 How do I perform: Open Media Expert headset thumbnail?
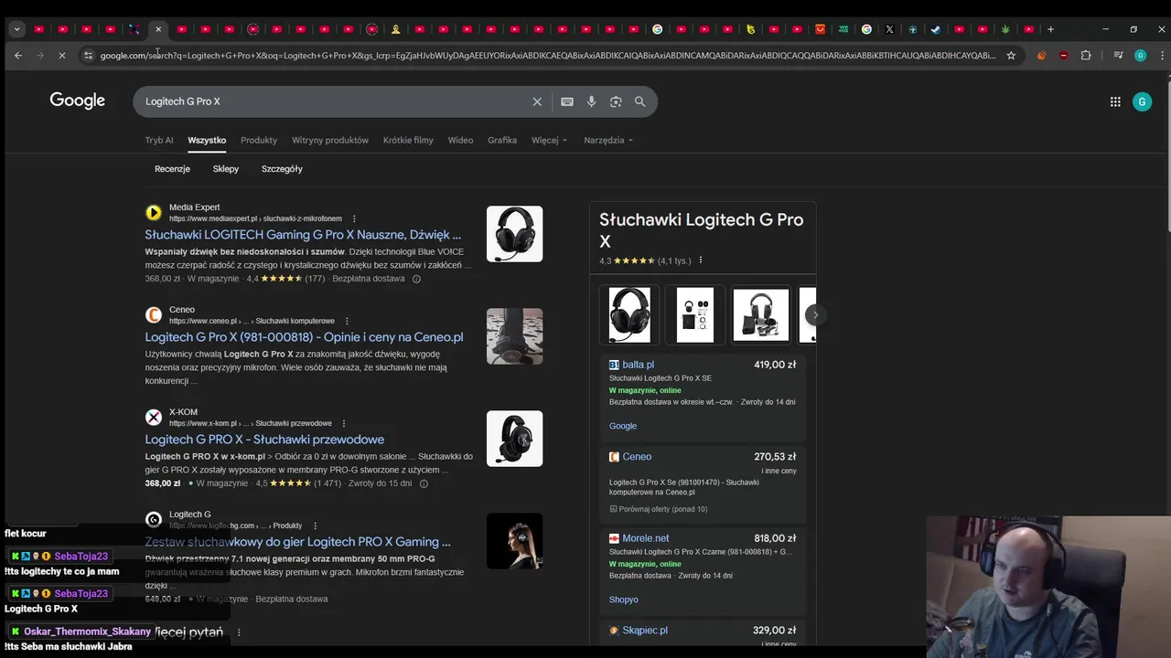point(514,234)
